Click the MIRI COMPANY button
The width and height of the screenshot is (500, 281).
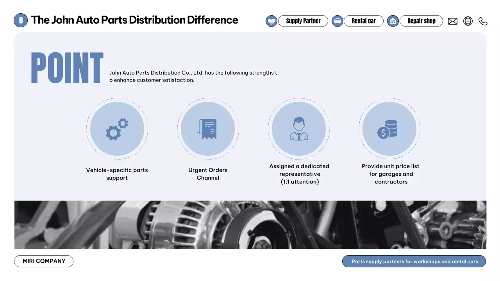pyautogui.click(x=44, y=261)
